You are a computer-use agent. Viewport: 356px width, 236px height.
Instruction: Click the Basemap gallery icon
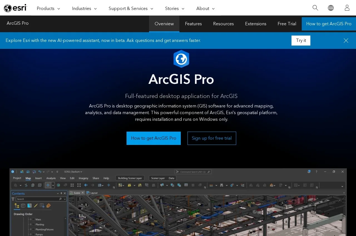[x=120, y=185]
